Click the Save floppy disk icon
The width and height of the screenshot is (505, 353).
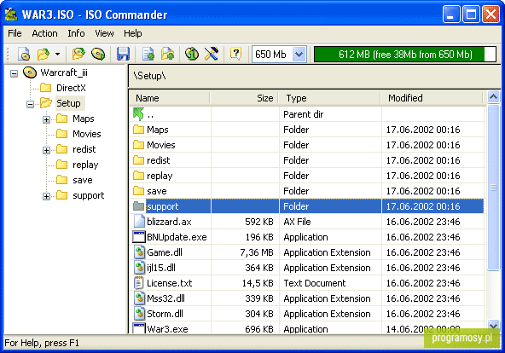click(123, 54)
